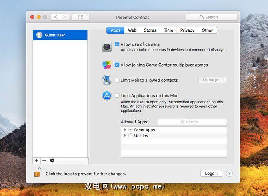This screenshot has width=268, height=196.
Task: Go forward with the right chevron button
Action: 64,17
